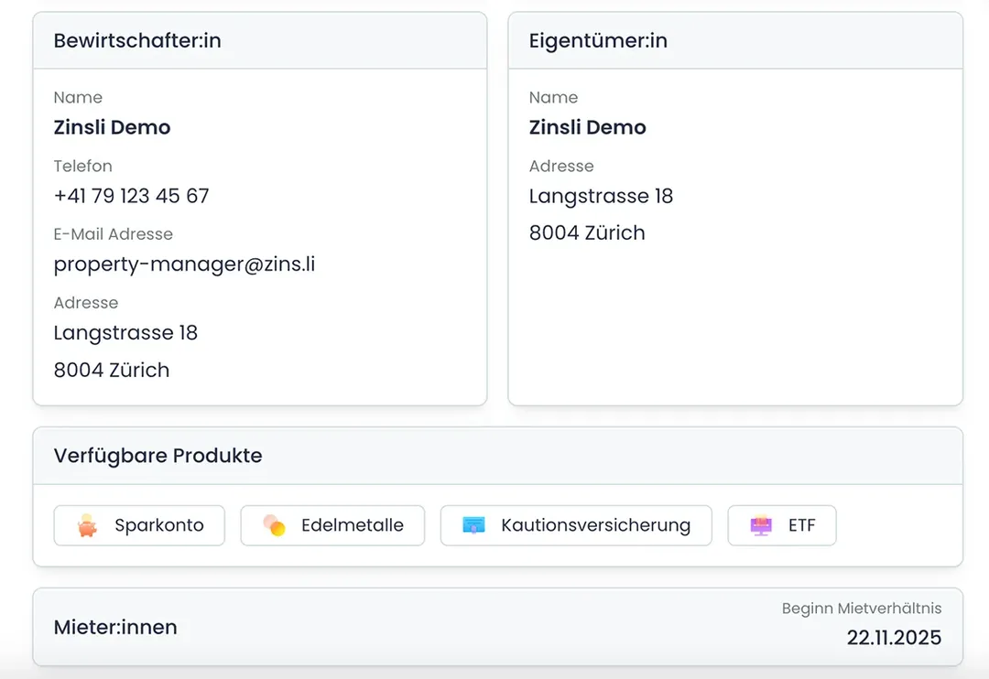Click the phone number +41 79 123 45 67
The width and height of the screenshot is (989, 679).
point(131,196)
